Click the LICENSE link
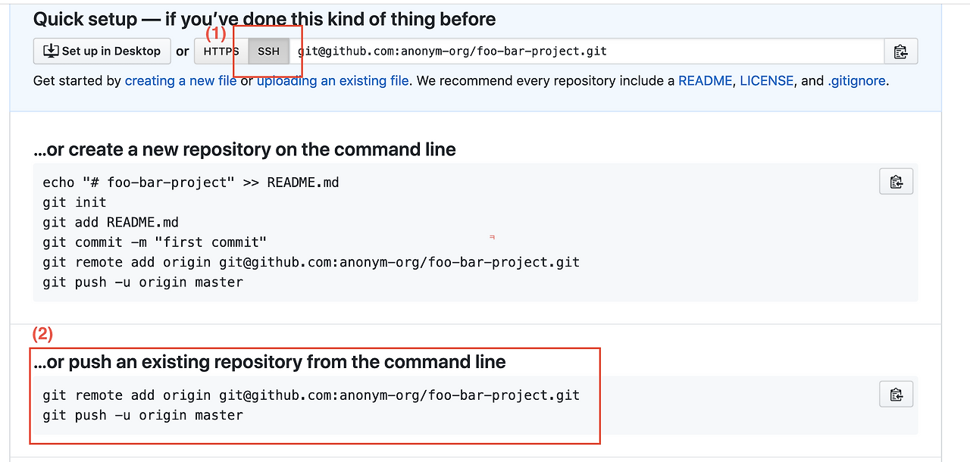The height and width of the screenshot is (462, 970). click(x=766, y=80)
